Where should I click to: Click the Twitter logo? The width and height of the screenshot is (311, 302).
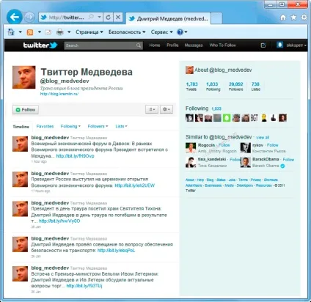[40, 45]
